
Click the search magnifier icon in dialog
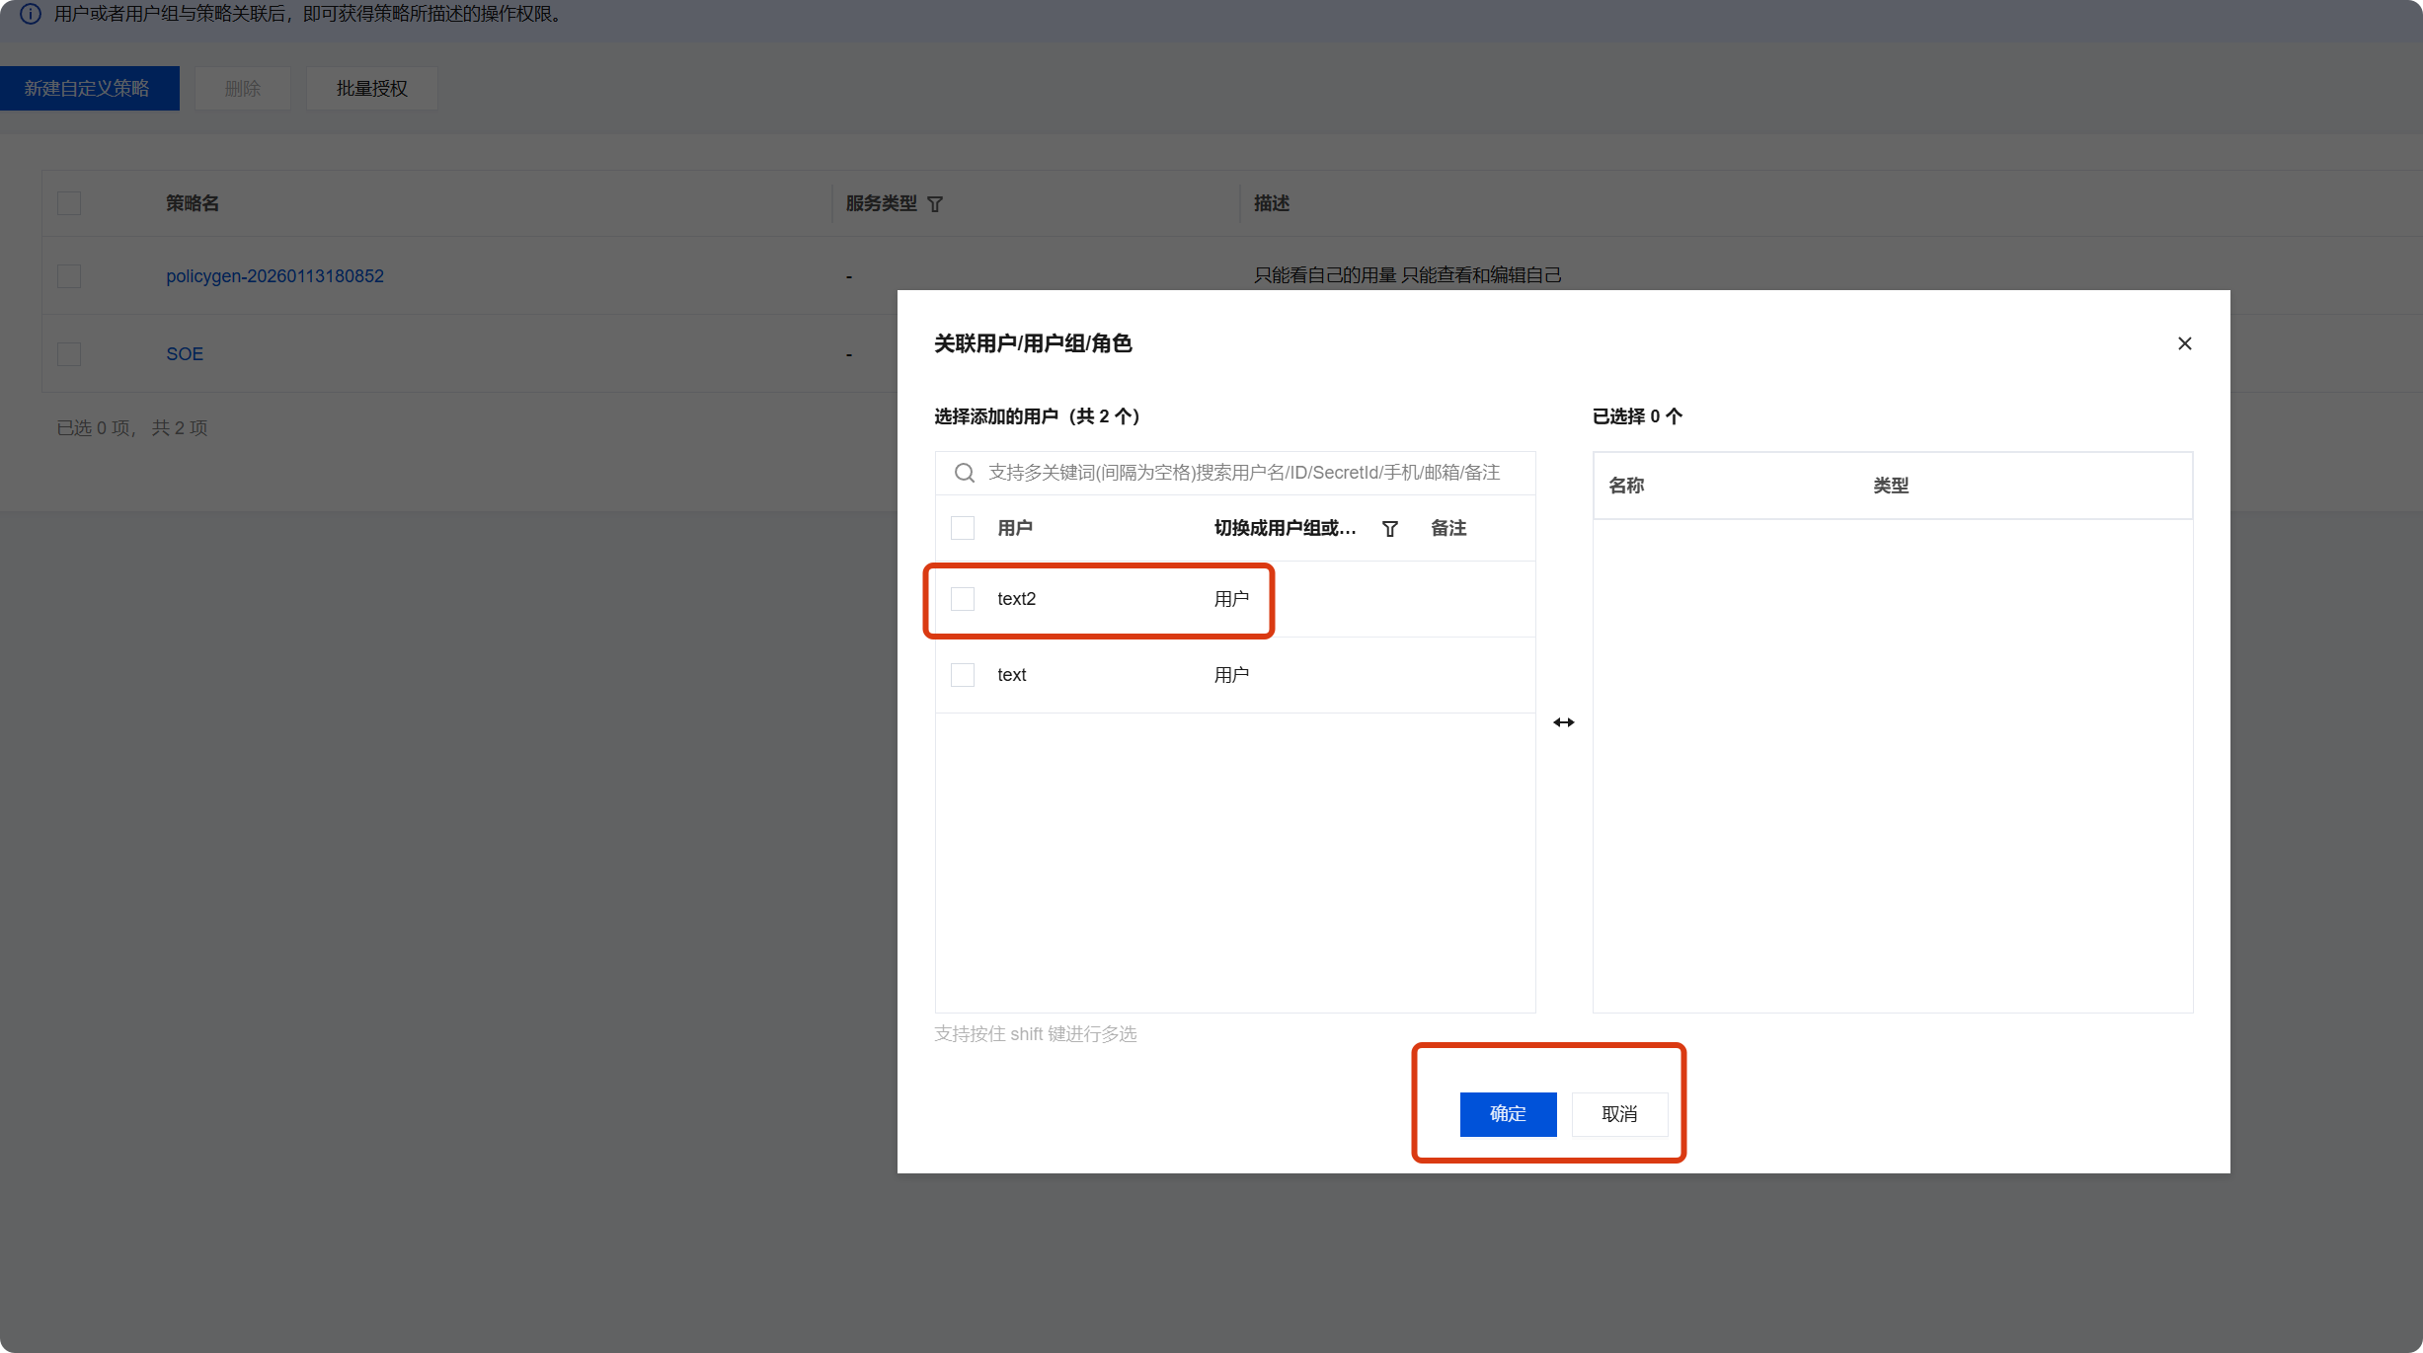point(964,473)
